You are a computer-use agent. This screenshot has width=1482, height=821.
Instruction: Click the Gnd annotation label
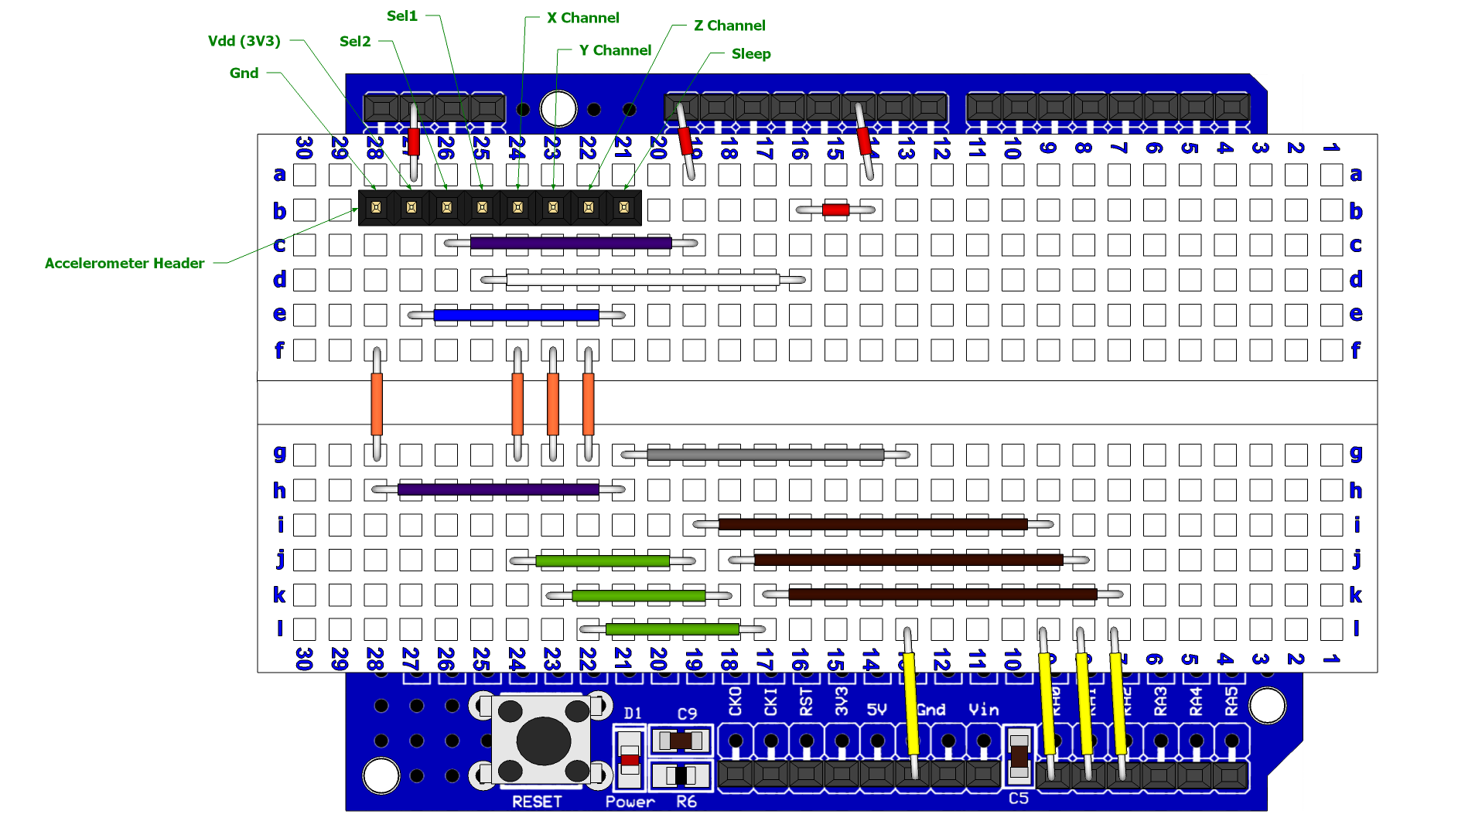point(244,73)
